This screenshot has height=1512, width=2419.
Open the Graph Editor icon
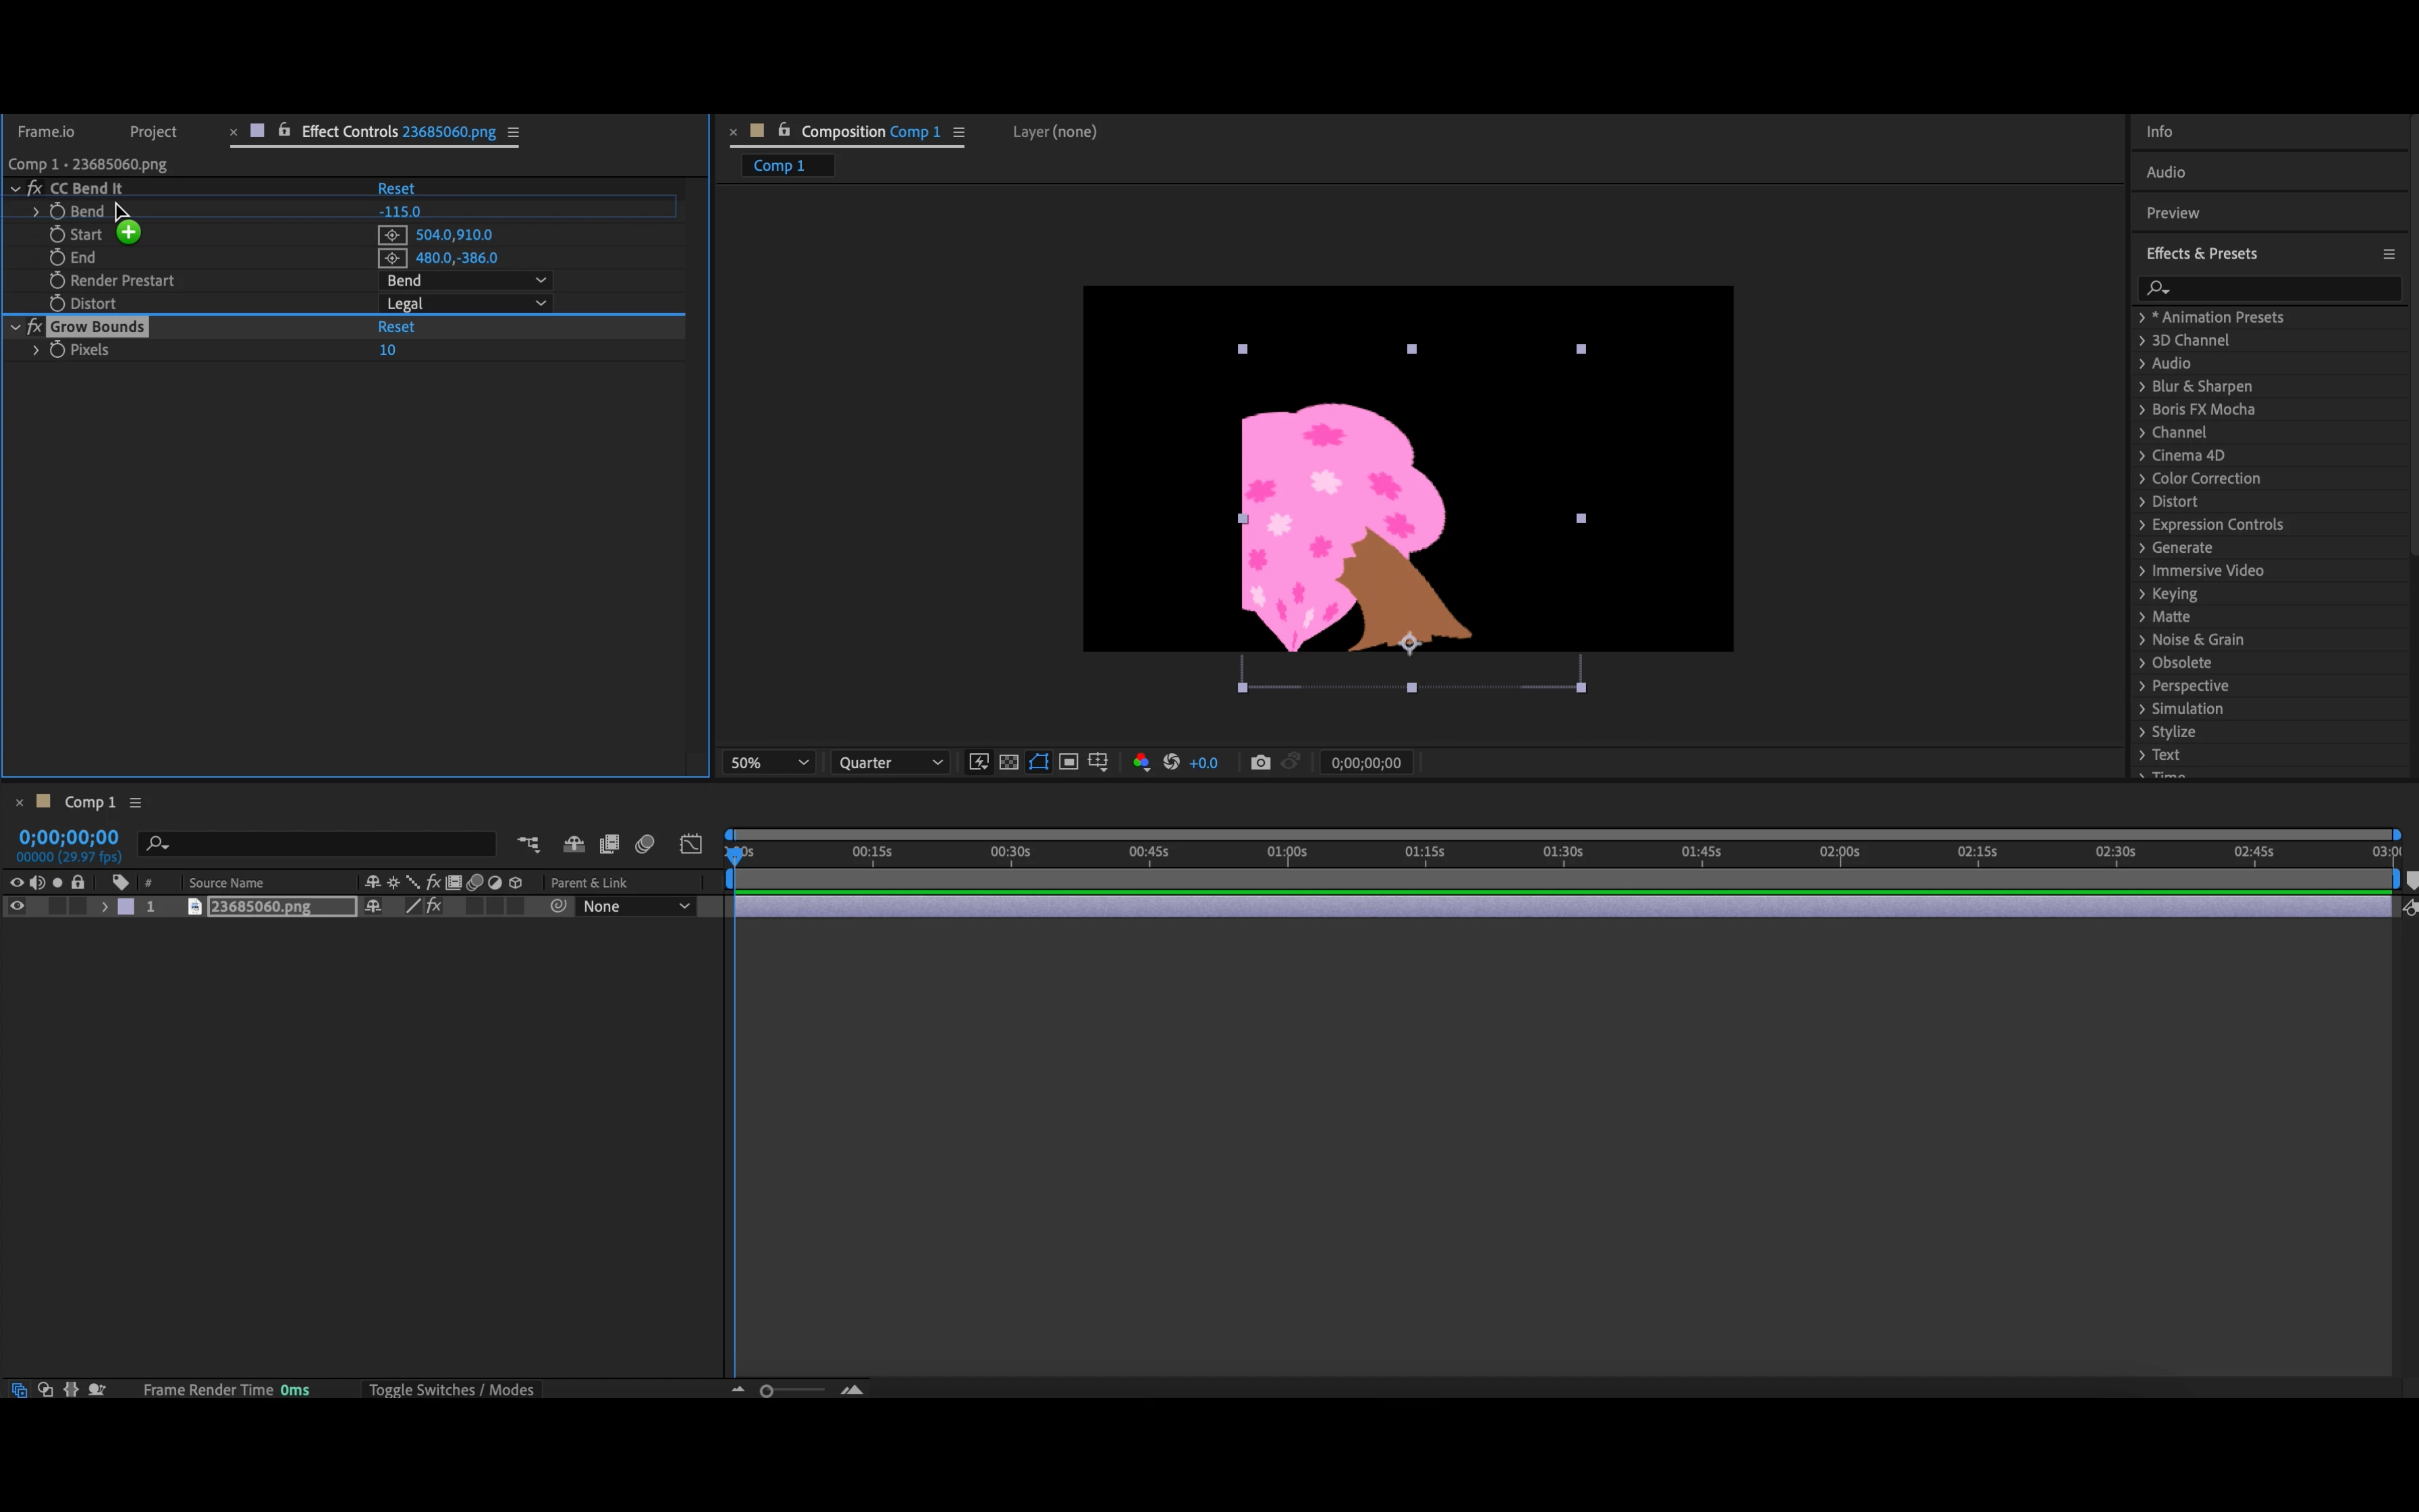(x=690, y=844)
